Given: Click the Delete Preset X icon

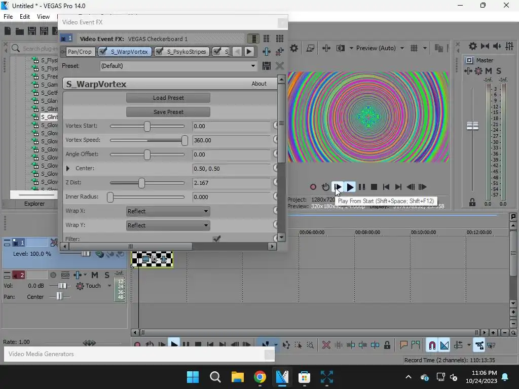Looking at the screenshot, I should point(280,66).
